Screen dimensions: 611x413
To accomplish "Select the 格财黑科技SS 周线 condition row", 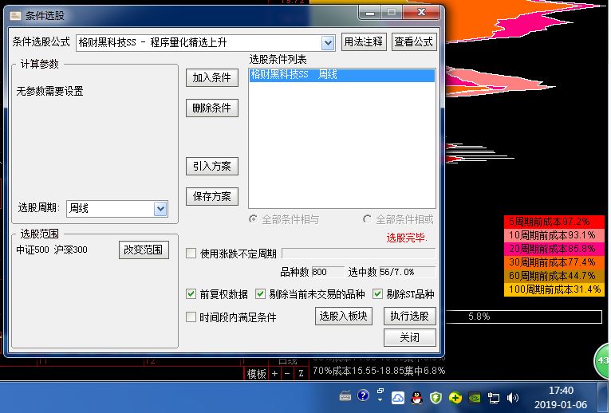I will coord(341,75).
